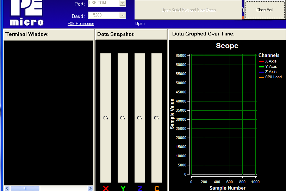
Task: Click terminal scroll left arrow
Action: point(7,188)
